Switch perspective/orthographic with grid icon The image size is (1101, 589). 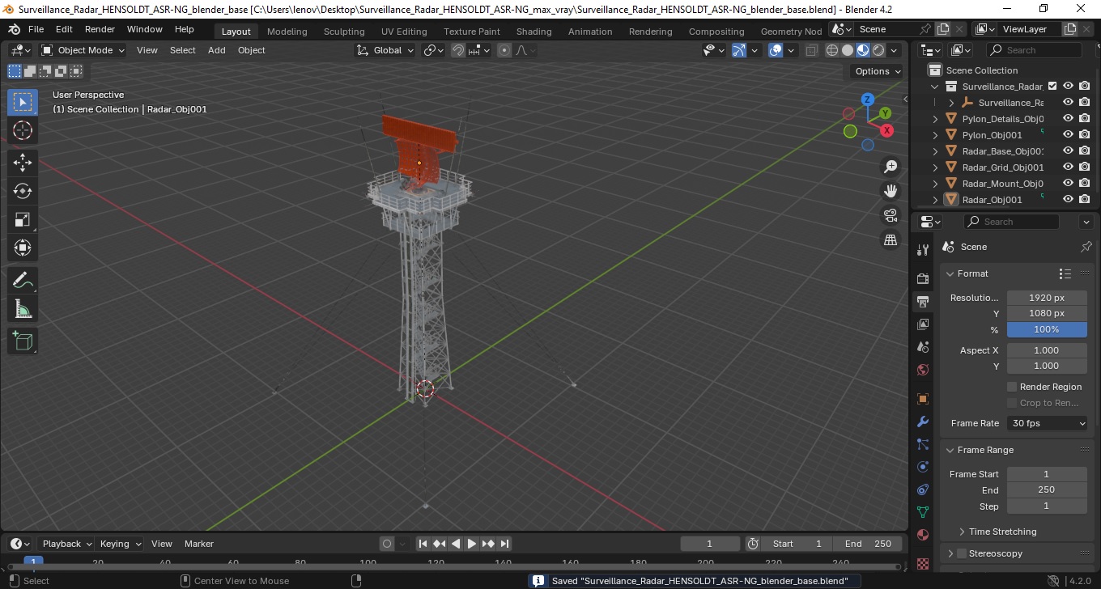coord(891,239)
